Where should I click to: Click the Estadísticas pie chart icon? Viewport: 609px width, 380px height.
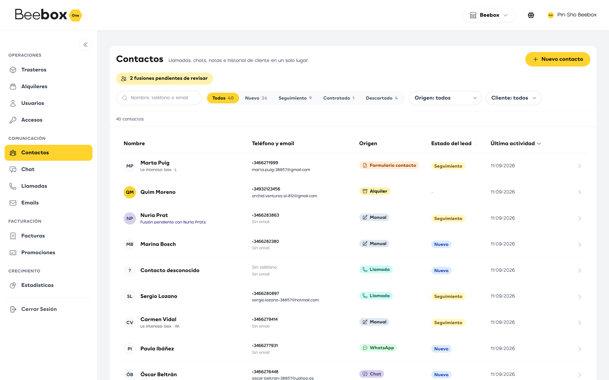click(x=13, y=285)
